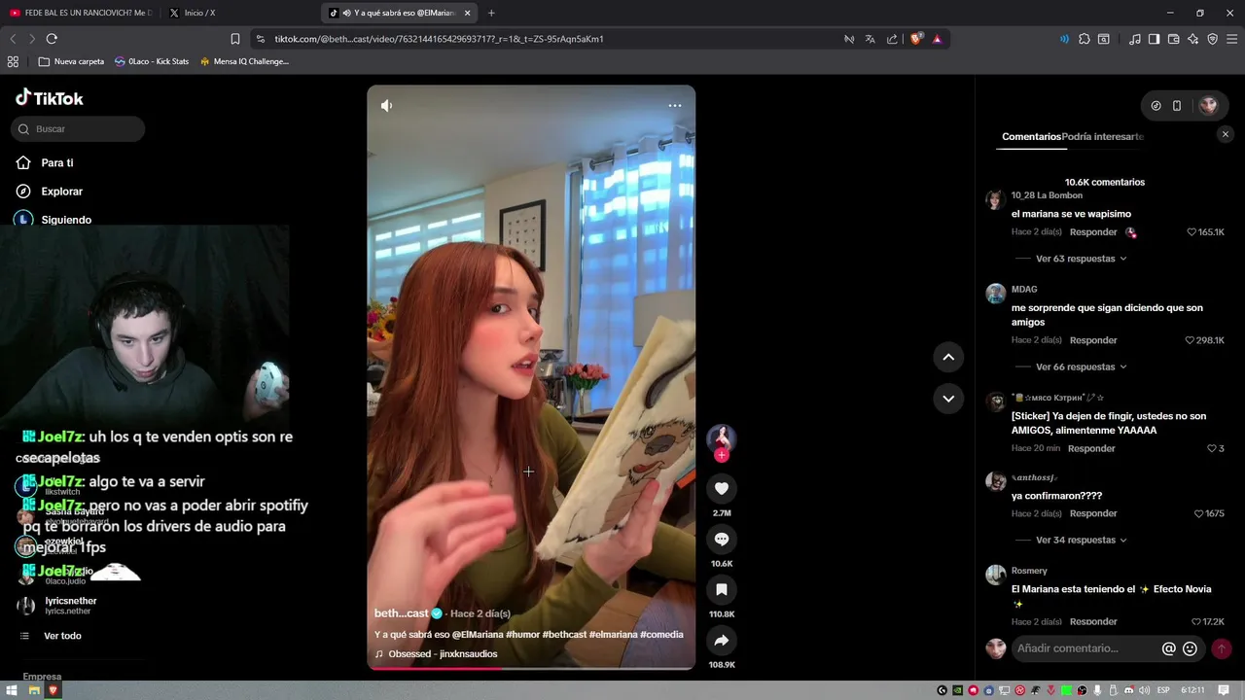1245x700 pixels.
Task: Reply to 'el mariana se ve wapisimo' comment
Action: (x=1093, y=232)
